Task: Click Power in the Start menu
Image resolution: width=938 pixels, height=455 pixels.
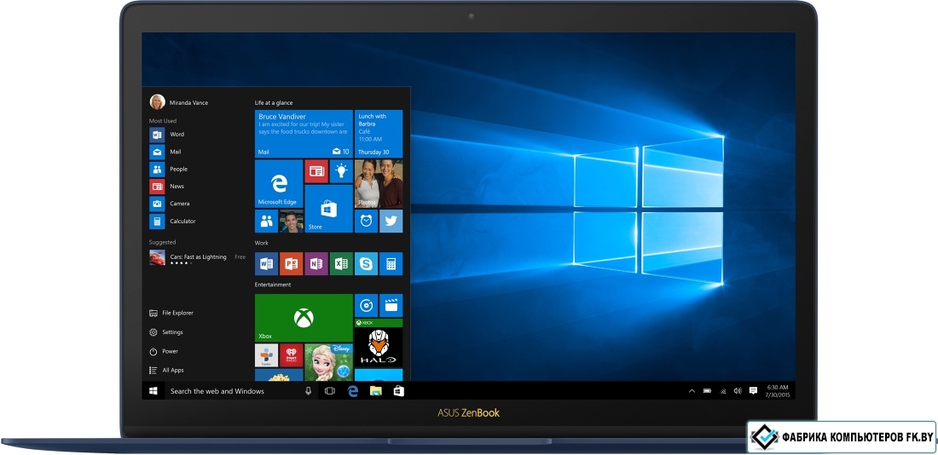Action: (164, 351)
